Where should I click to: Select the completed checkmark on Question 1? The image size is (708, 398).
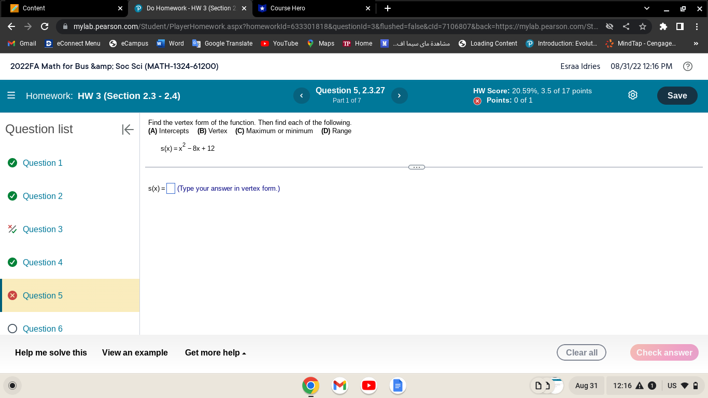tap(12, 163)
